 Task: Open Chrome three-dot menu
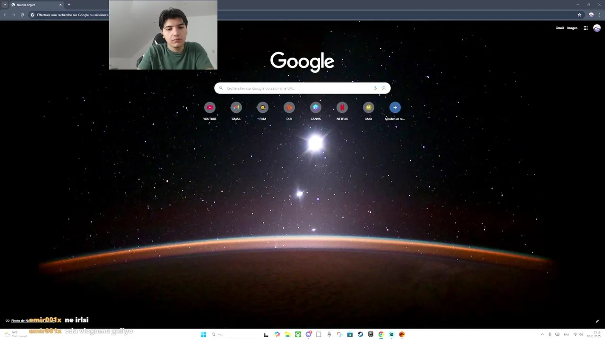[x=600, y=15]
